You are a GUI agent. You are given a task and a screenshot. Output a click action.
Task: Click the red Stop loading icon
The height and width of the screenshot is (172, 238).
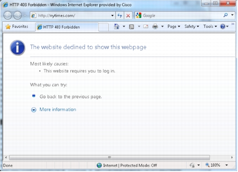coord(128,15)
